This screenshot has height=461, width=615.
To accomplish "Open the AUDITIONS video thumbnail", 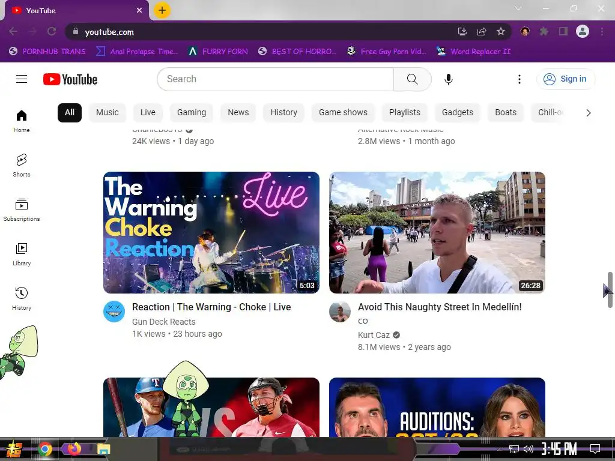I will (x=437, y=408).
